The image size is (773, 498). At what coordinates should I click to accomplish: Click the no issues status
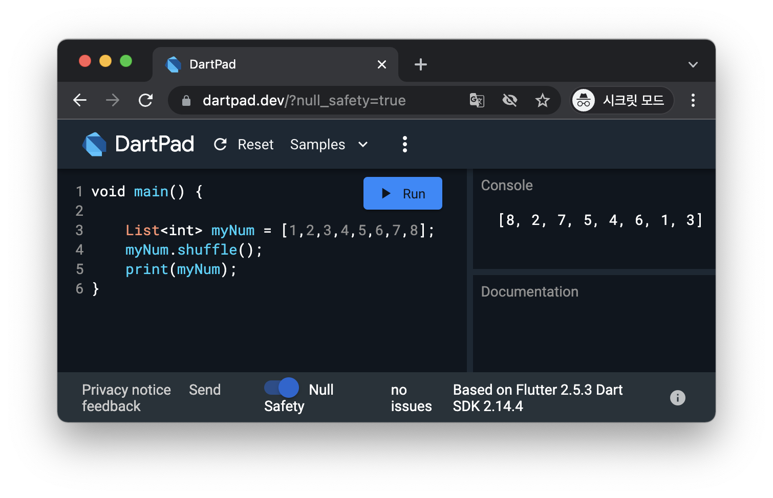pos(411,398)
